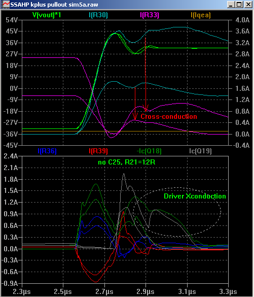
Task: Click the 'no C25, R21=12R' note
Action: [127, 162]
